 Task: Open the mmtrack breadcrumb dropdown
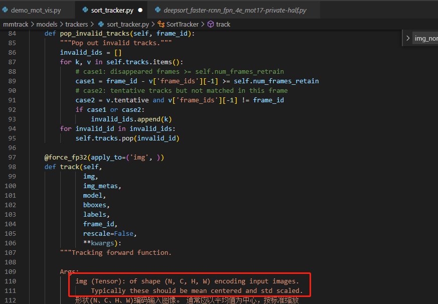pyautogui.click(x=16, y=24)
